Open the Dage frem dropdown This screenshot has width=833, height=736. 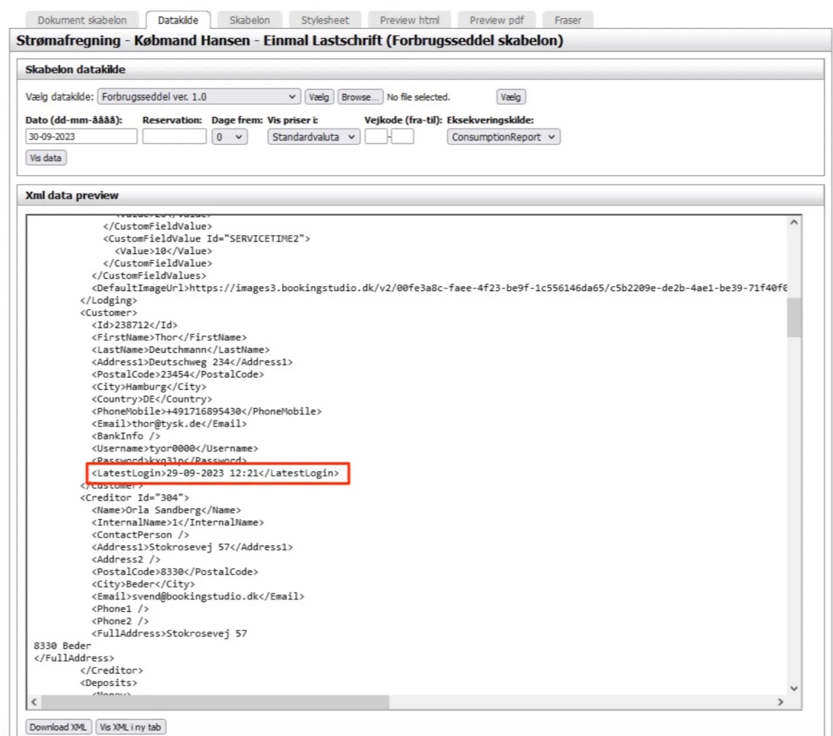coord(229,137)
